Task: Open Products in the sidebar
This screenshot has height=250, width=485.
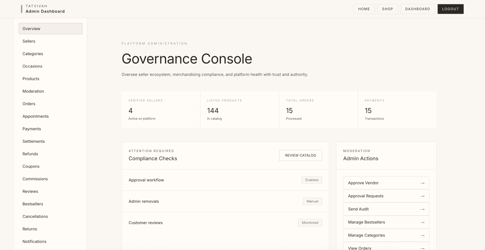Action: coord(51,79)
